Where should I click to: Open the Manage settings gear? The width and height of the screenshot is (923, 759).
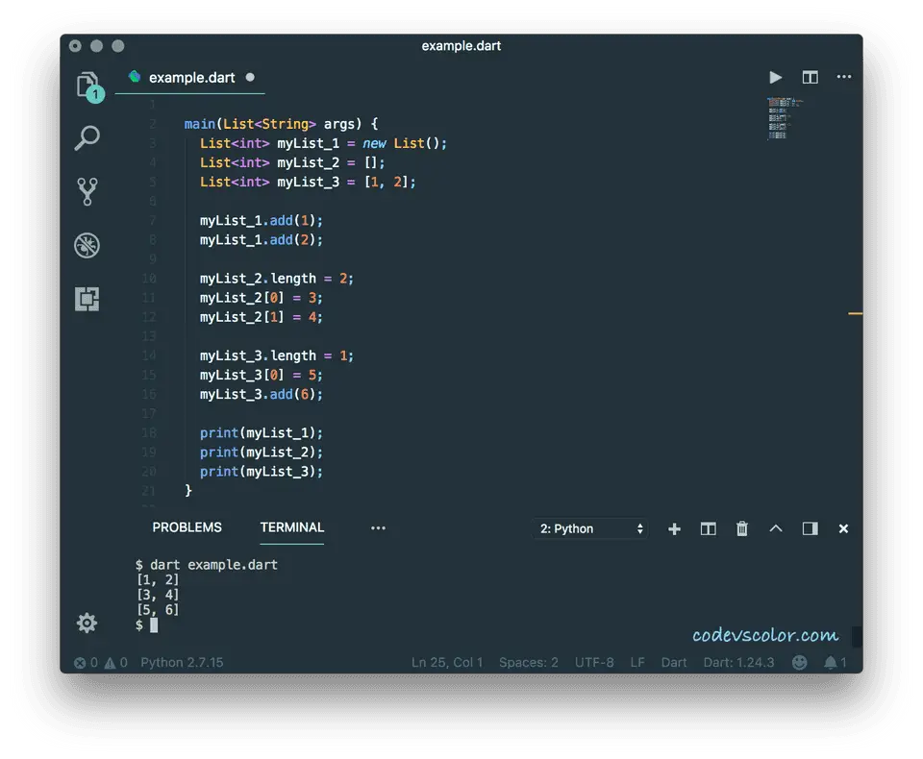tap(87, 623)
